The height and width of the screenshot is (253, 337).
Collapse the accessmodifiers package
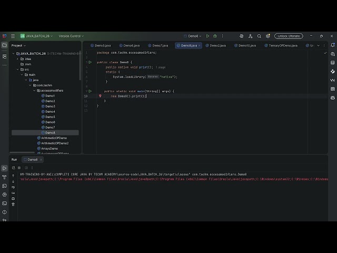tap(34, 91)
